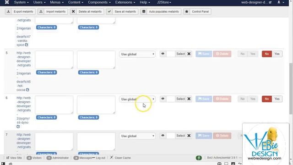This screenshot has height=165, width=293.
Task: Click the Delete all metainfo X icon
Action: coord(73,11)
